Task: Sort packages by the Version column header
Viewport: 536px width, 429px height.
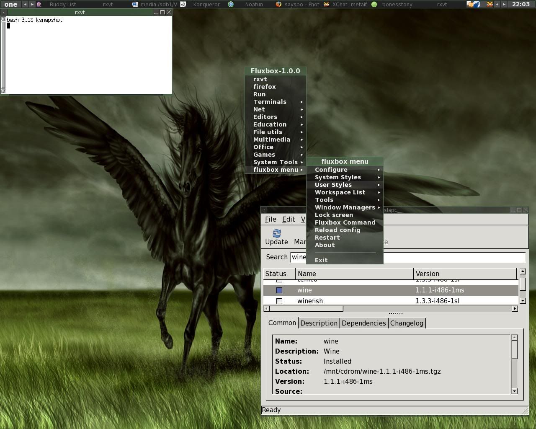Action: point(465,274)
